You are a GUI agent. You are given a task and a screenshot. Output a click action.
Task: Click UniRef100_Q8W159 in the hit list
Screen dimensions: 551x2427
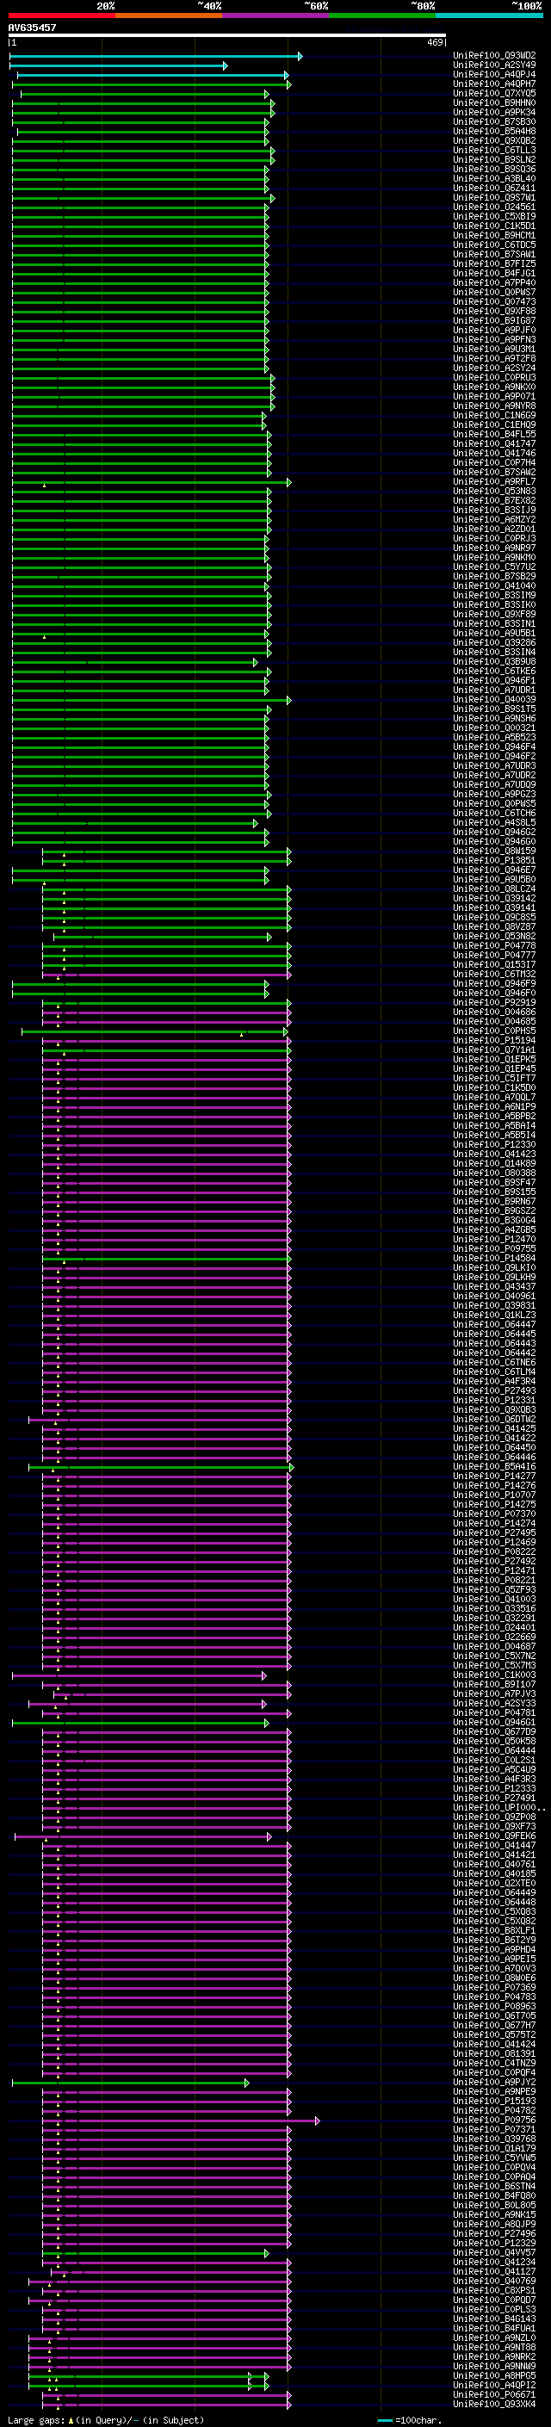pyautogui.click(x=494, y=851)
